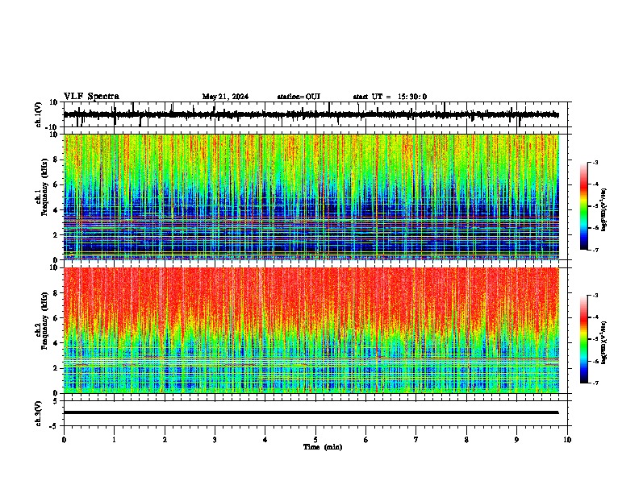Click the ch.1 spectrogram color bar
The width and height of the screenshot is (639, 493).
point(583,206)
